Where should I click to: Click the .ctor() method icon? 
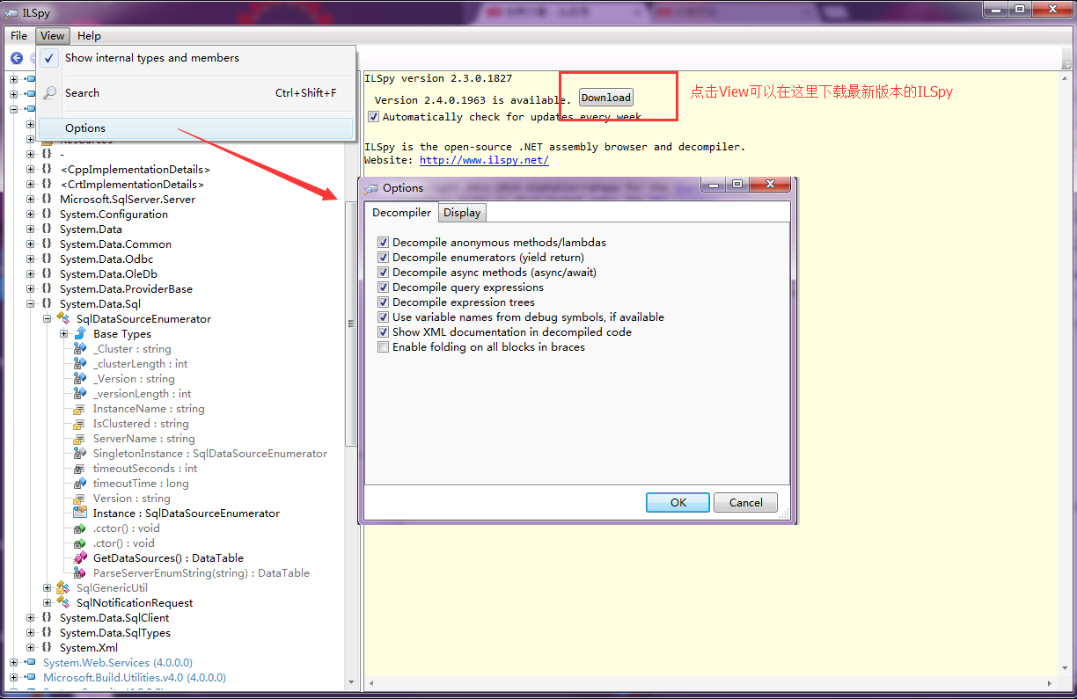pos(80,542)
